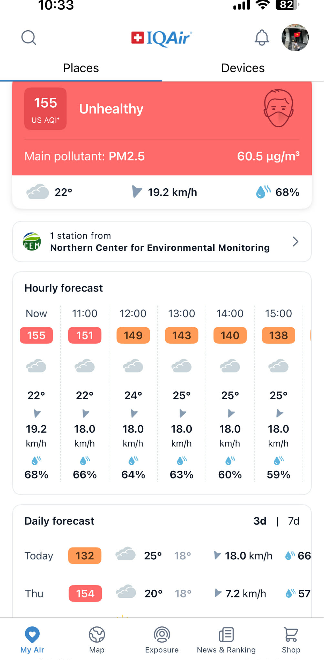The width and height of the screenshot is (324, 660).
Task: Select 3d daily forecast range
Action: pyautogui.click(x=260, y=521)
